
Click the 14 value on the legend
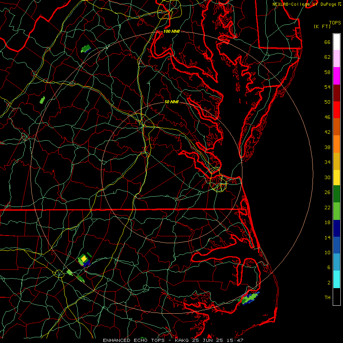point(327,237)
